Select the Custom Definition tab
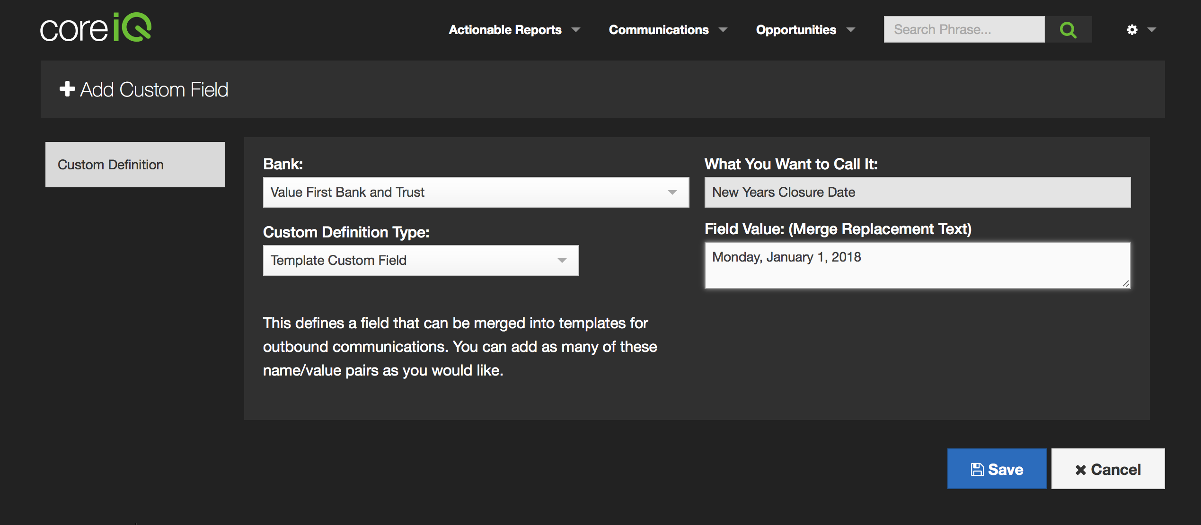 135,165
